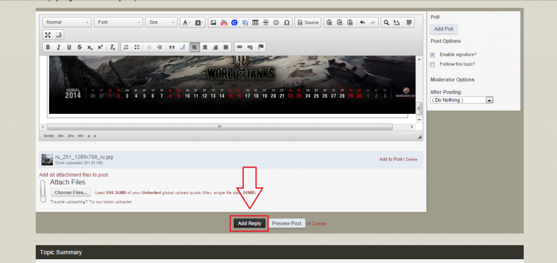Toggle italic formatting
The width and height of the screenshot is (557, 263).
59,47
